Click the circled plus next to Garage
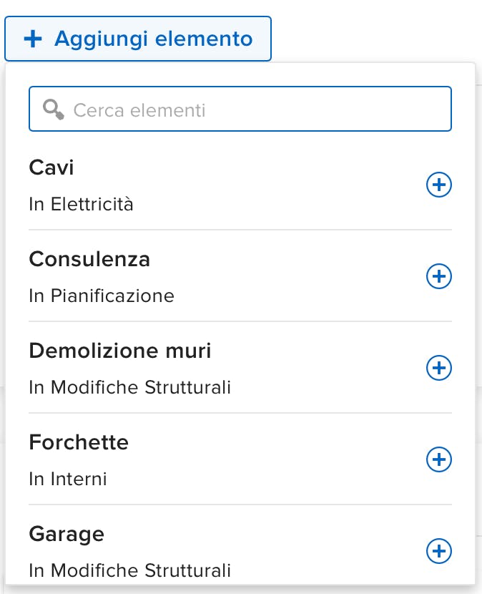482x594 pixels. (438, 551)
